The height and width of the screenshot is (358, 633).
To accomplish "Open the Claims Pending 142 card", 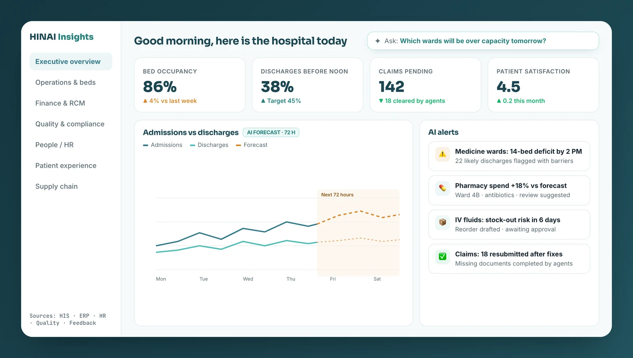I will pos(426,85).
